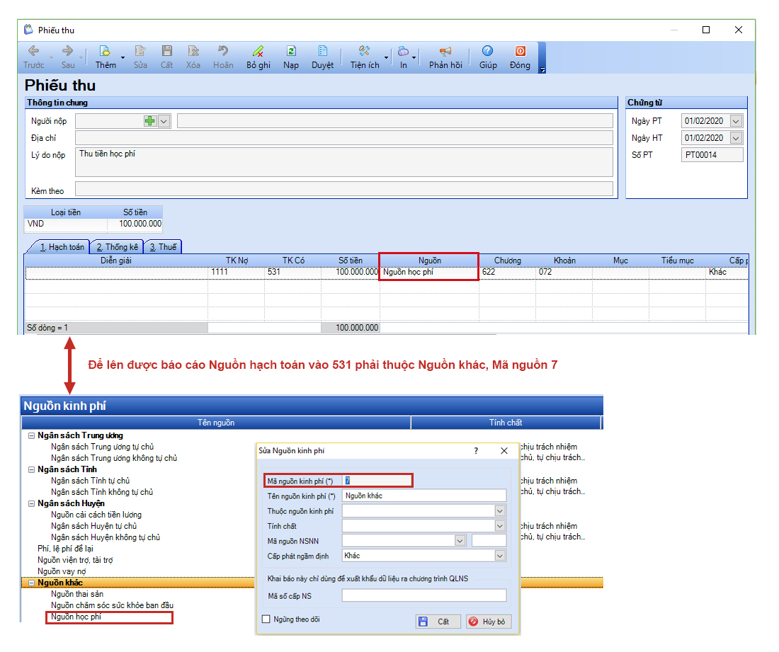The width and height of the screenshot is (779, 652).
Task: Go to previous voucher with Trước
Action: 33,57
